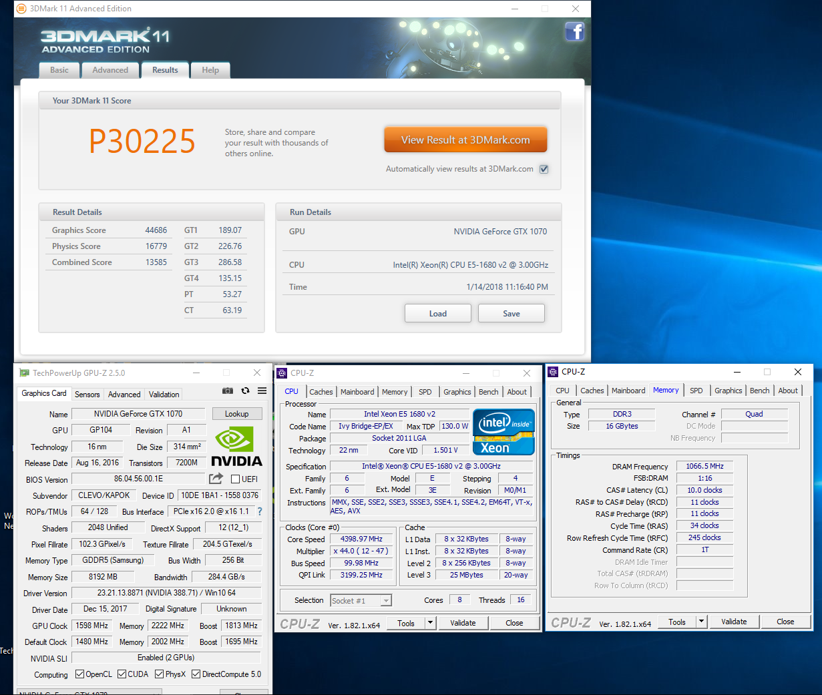The width and height of the screenshot is (822, 695).
Task: Click View Result at 3DMark.com button
Action: pyautogui.click(x=465, y=140)
